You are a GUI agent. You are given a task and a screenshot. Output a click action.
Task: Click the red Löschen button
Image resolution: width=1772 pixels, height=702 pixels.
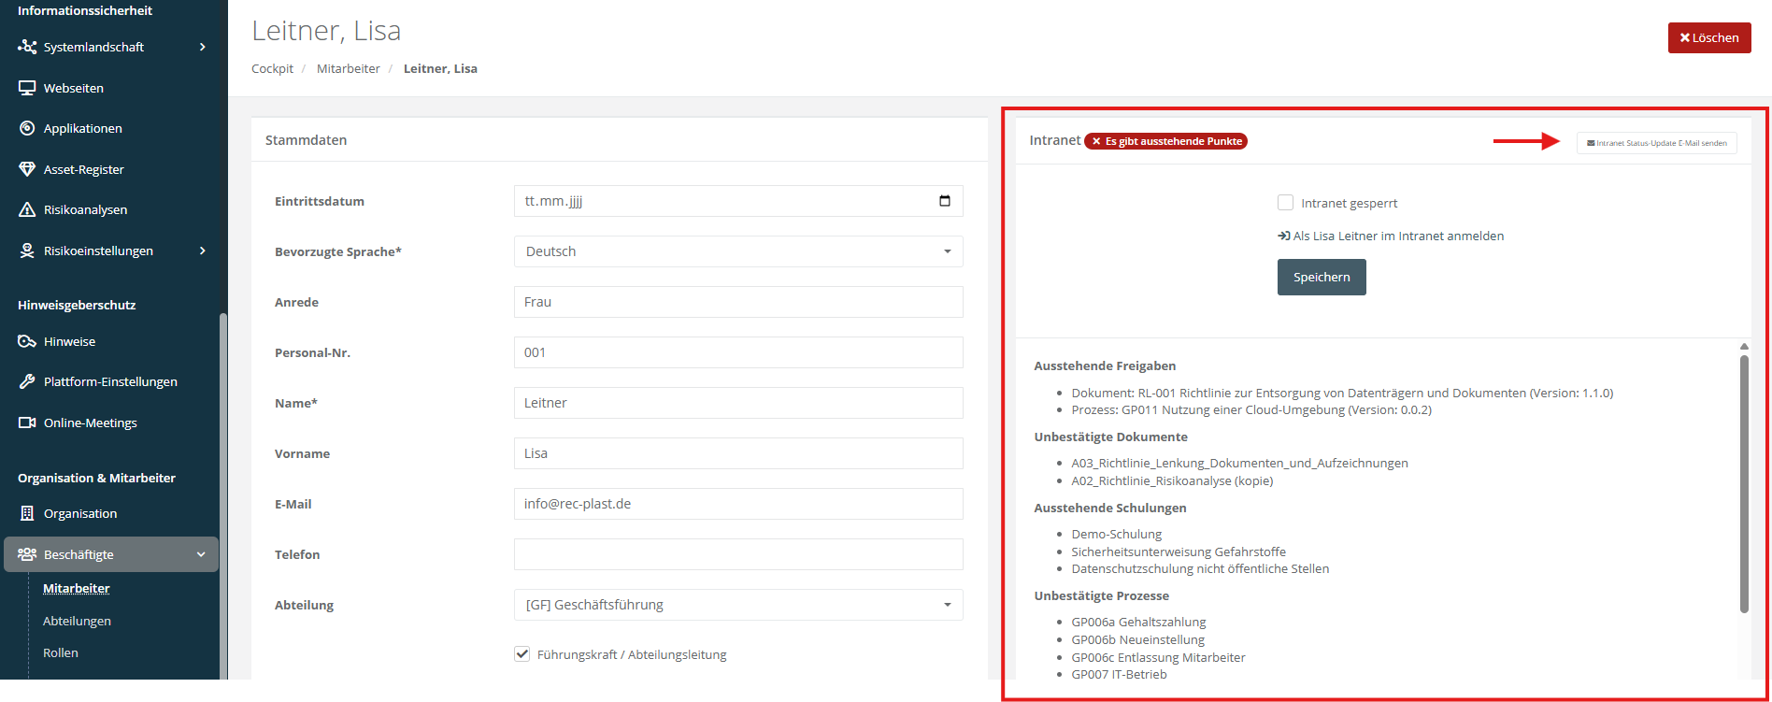(x=1708, y=38)
